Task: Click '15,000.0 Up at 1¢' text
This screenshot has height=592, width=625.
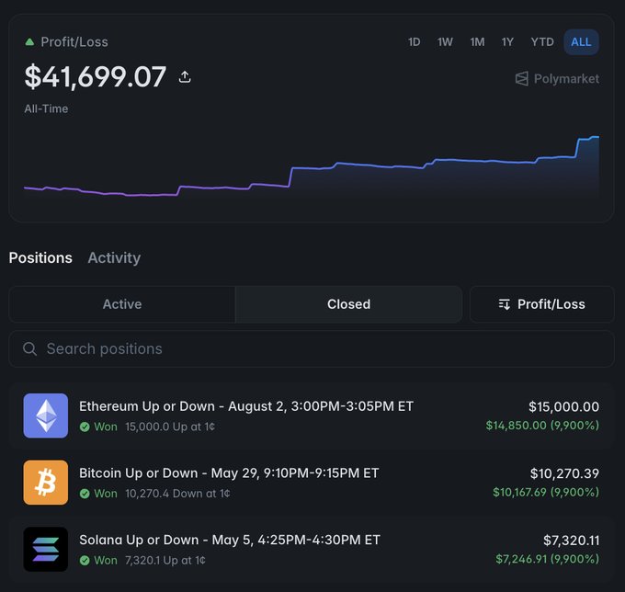Action: (170, 427)
